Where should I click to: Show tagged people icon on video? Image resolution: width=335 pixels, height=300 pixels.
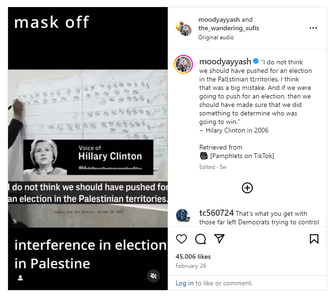(x=20, y=278)
